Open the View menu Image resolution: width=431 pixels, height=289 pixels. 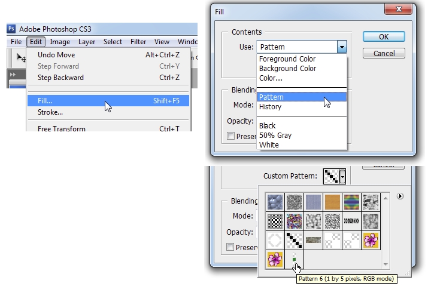[162, 42]
